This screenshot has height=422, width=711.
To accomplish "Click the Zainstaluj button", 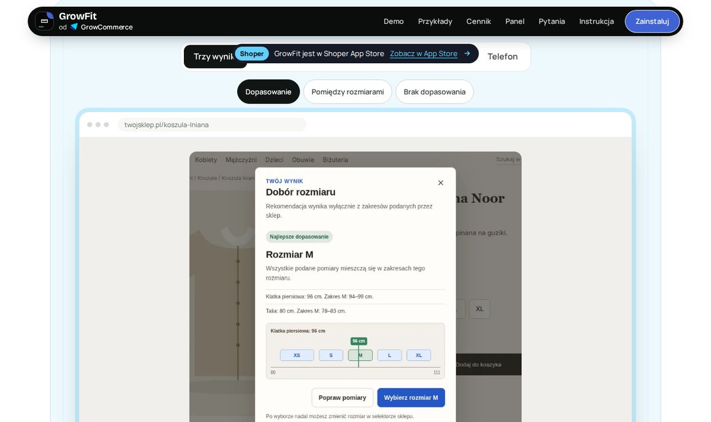I will click(652, 21).
